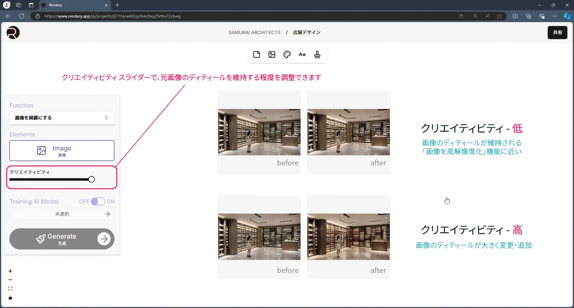The width and height of the screenshot is (574, 308).
Task: Enable the Training AI Model toggle
Action: coord(98,201)
